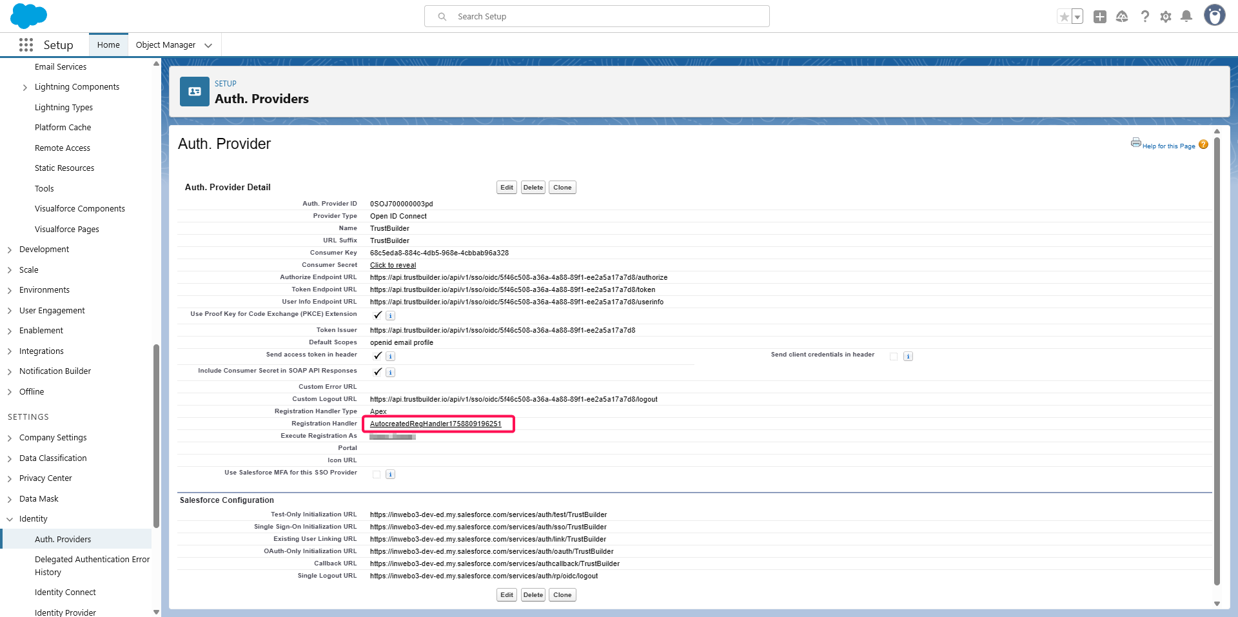Select the Home tab
The image size is (1238, 617).
pos(108,45)
